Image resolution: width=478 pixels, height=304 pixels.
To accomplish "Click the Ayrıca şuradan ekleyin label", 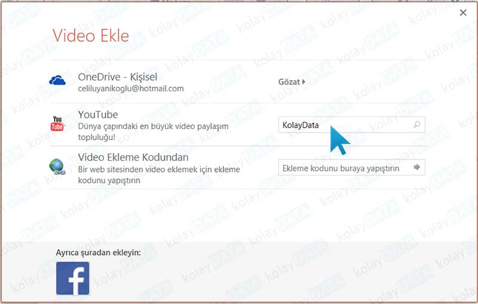I will (98, 253).
